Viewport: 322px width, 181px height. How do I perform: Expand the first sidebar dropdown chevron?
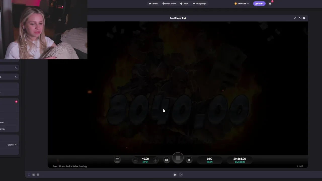(x=16, y=68)
